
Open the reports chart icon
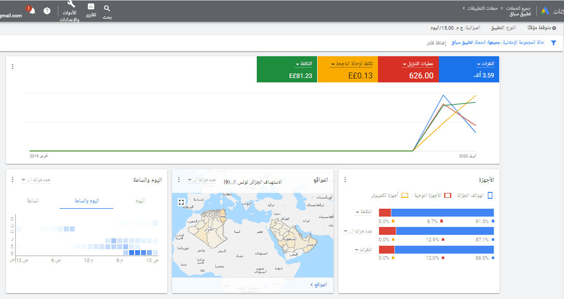pos(91,6)
